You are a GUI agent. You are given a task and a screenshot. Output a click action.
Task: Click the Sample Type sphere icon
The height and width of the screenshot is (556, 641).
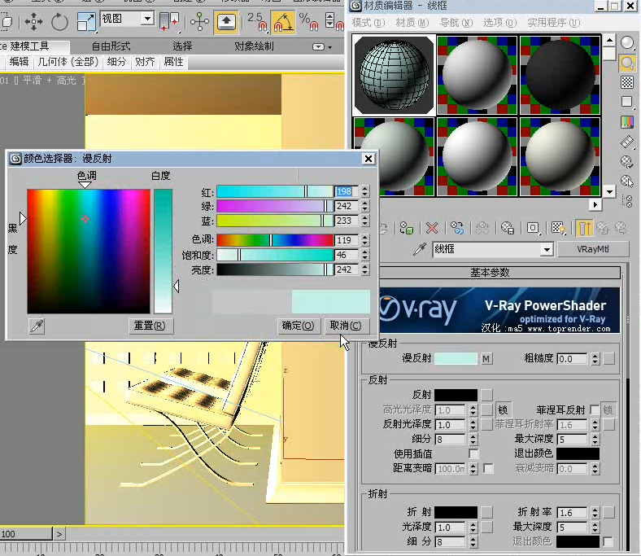[x=627, y=42]
